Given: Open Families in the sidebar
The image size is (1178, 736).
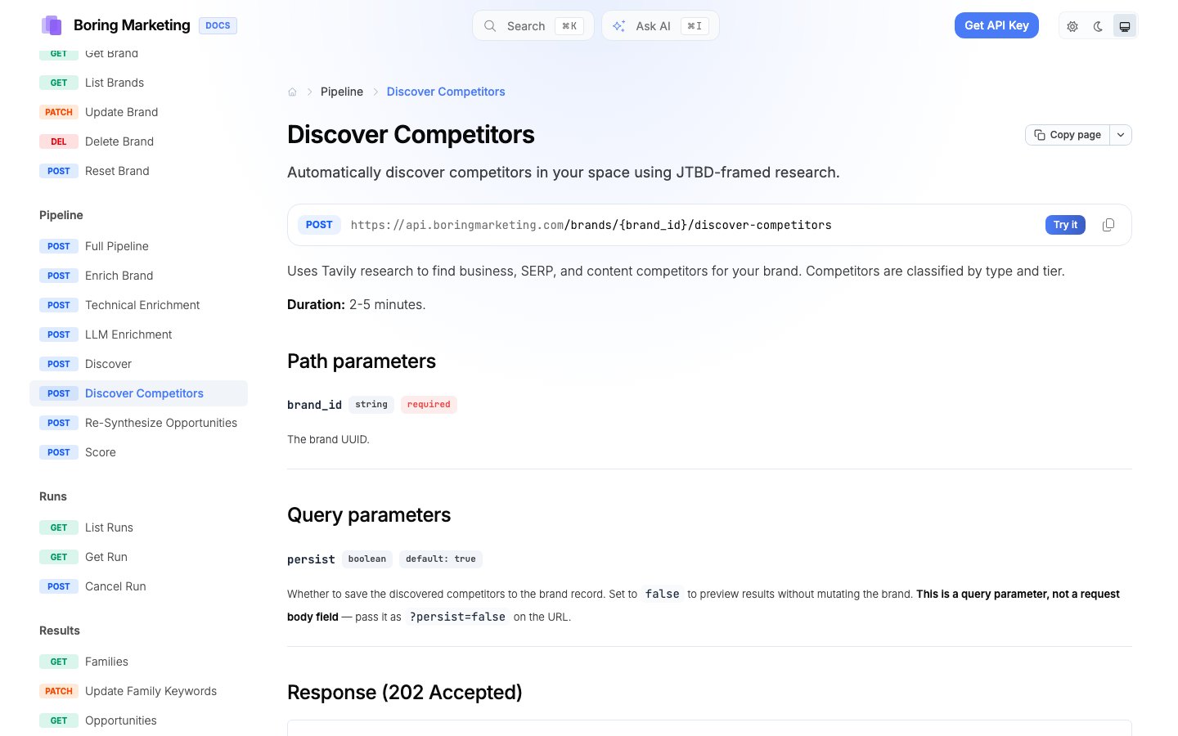Looking at the screenshot, I should tap(139, 662).
